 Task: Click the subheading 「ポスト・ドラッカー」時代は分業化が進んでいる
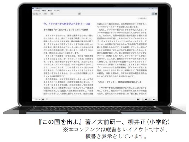[x=119, y=82]
